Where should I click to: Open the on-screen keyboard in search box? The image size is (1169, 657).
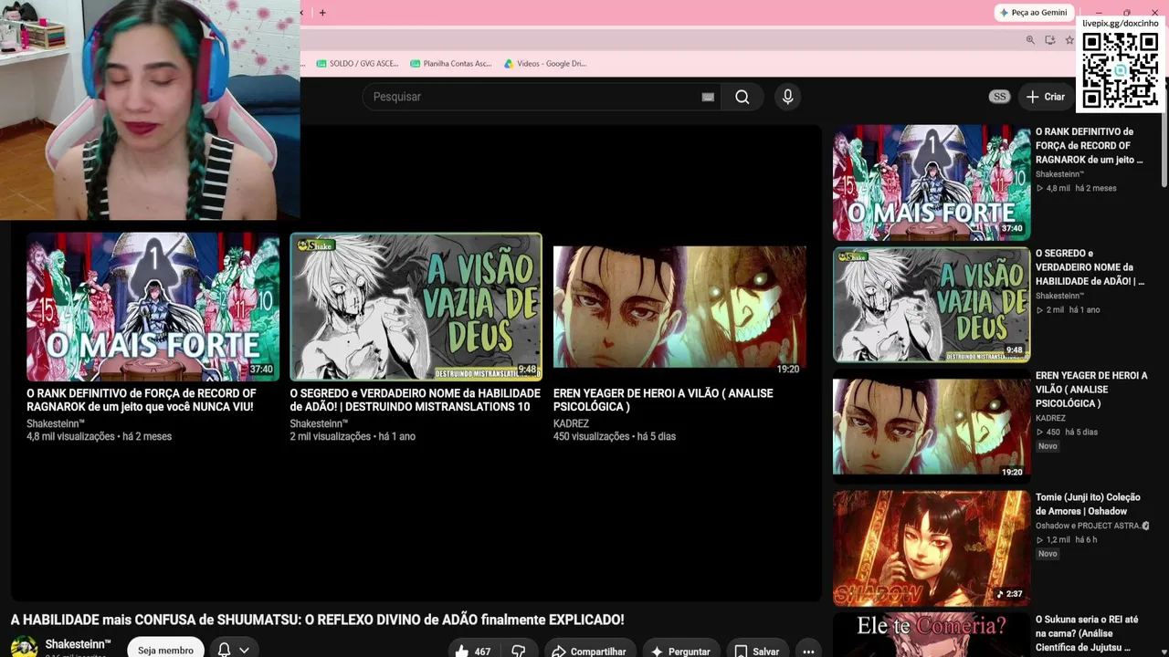(x=708, y=97)
